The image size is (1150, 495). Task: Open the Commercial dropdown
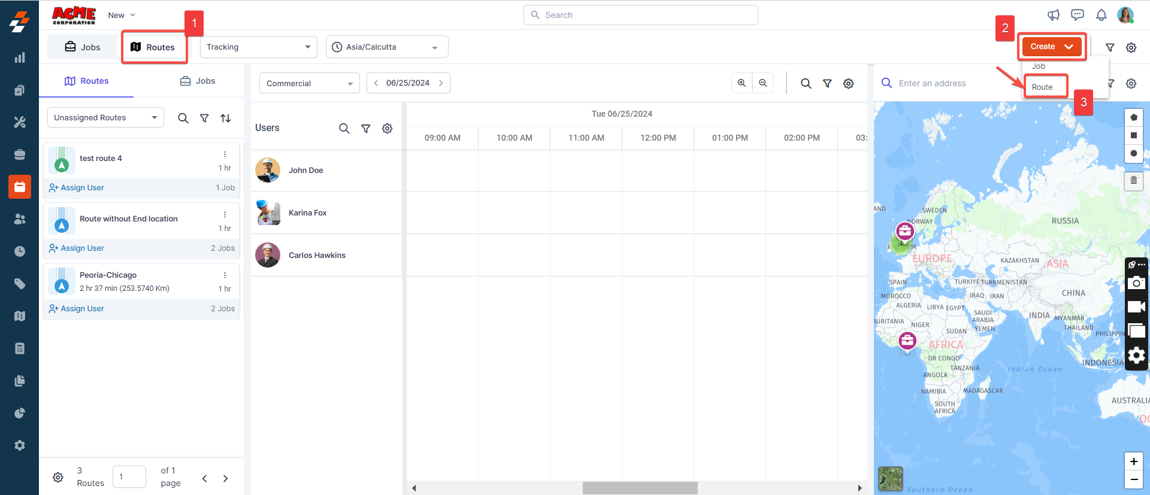(x=309, y=83)
